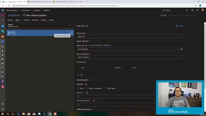Open the DemoProject breadcrumb

(x=26, y=10)
